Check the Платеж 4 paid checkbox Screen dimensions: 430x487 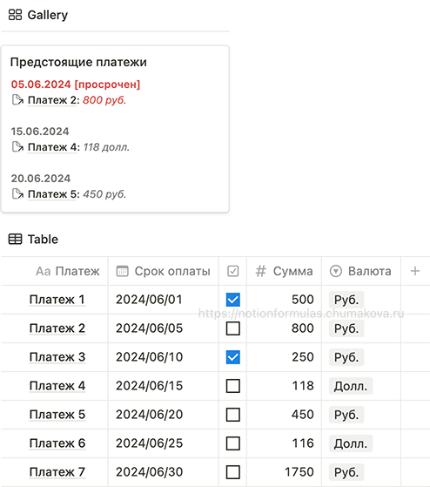click(233, 386)
